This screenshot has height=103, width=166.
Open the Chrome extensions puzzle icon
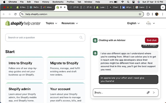(148, 14)
